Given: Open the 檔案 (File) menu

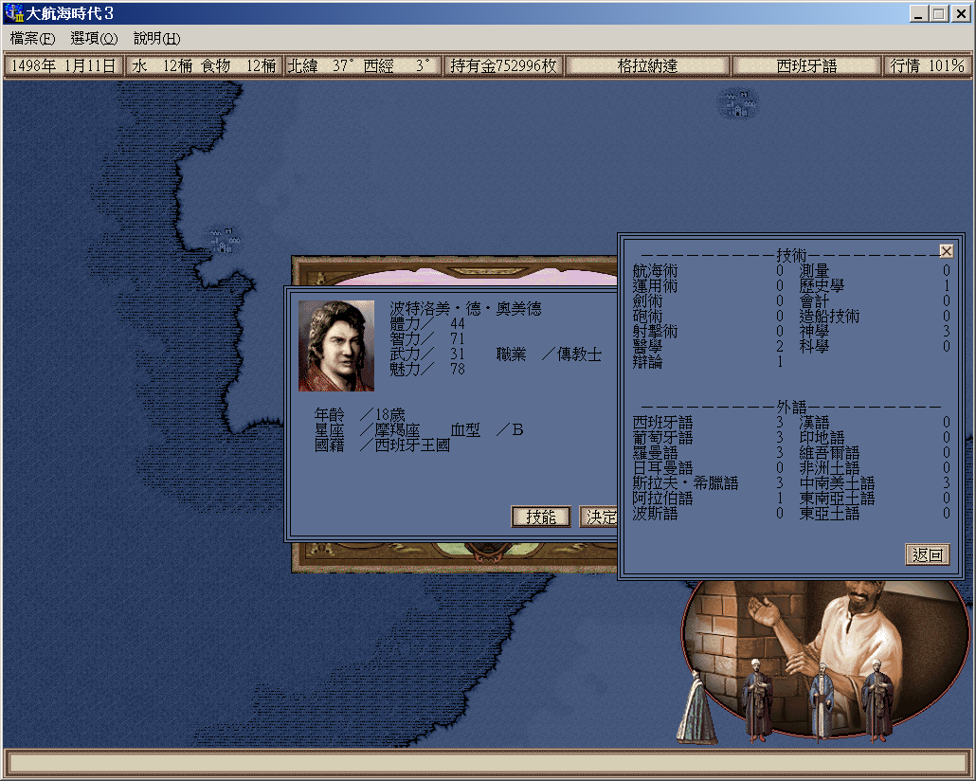Looking at the screenshot, I should pyautogui.click(x=32, y=39).
